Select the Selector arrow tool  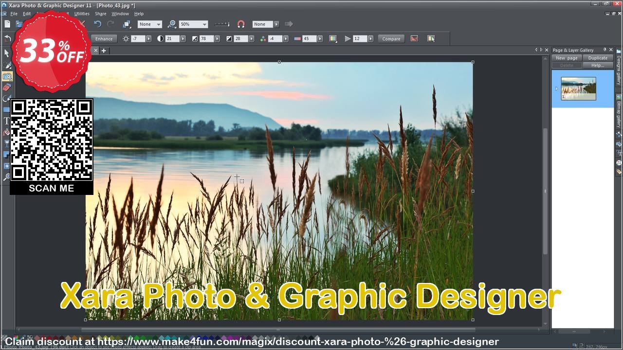pyautogui.click(x=7, y=53)
